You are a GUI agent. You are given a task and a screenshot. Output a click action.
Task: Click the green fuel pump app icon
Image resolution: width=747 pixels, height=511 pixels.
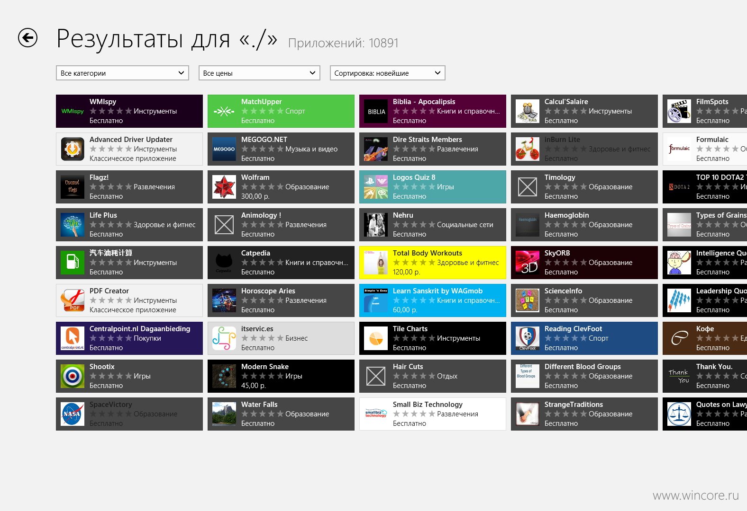click(x=73, y=263)
